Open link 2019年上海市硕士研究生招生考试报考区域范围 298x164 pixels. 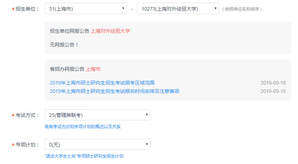[x=102, y=83]
